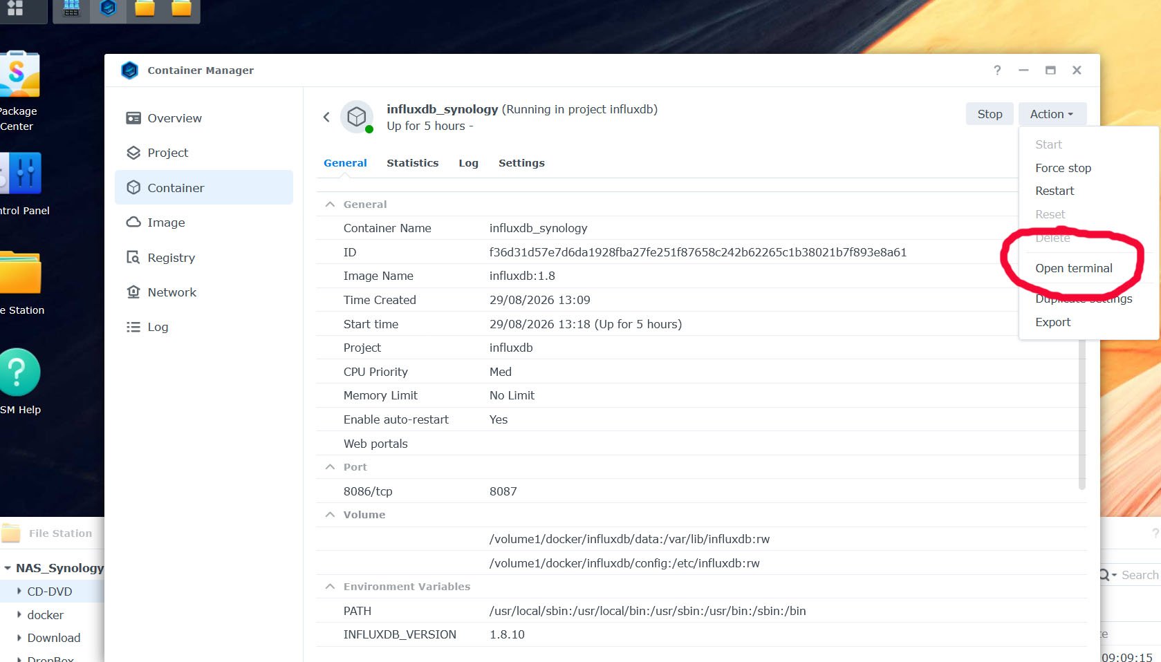
Task: Collapse the Environment Variables section
Action: click(331, 587)
